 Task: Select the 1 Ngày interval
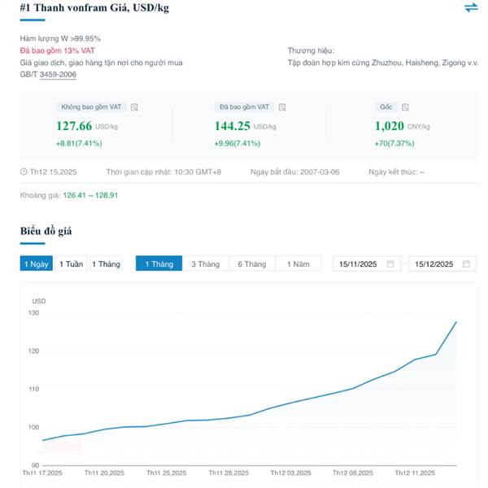[x=37, y=264]
